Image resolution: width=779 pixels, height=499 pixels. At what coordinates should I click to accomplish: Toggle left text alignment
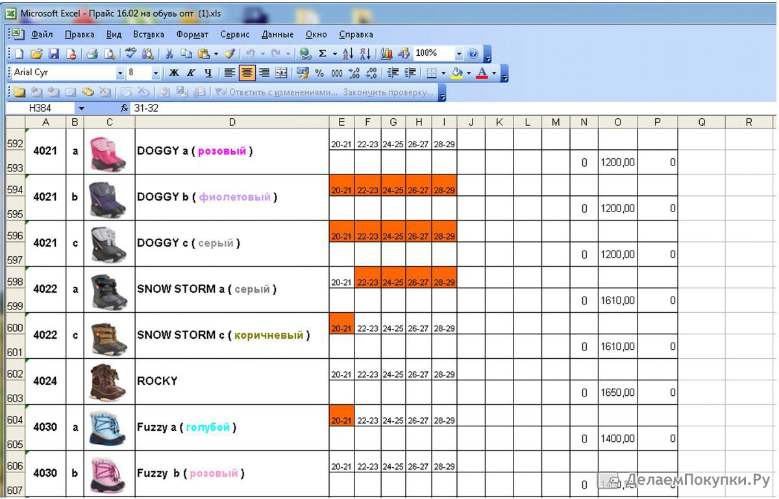click(229, 73)
